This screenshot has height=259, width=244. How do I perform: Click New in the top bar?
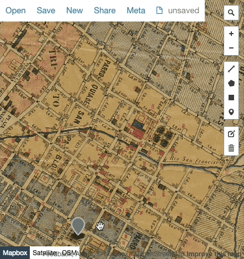[75, 10]
